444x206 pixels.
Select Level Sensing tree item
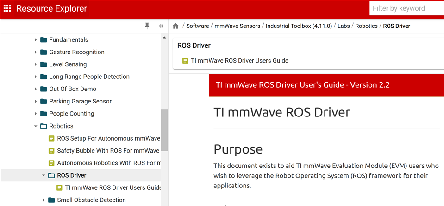68,64
